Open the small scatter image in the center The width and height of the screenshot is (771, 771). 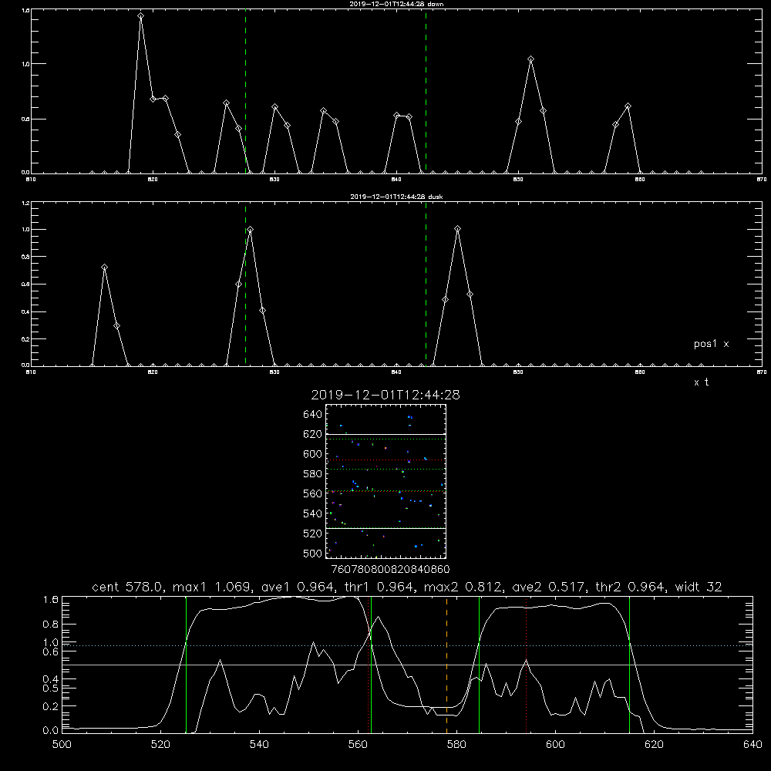[385, 481]
